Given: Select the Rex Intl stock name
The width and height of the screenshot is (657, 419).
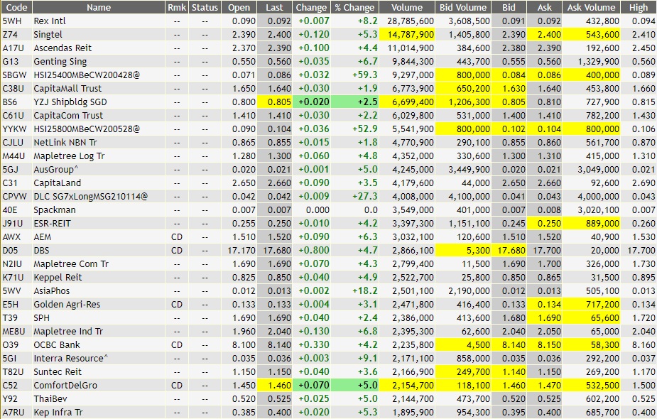Looking at the screenshot, I should [x=50, y=21].
